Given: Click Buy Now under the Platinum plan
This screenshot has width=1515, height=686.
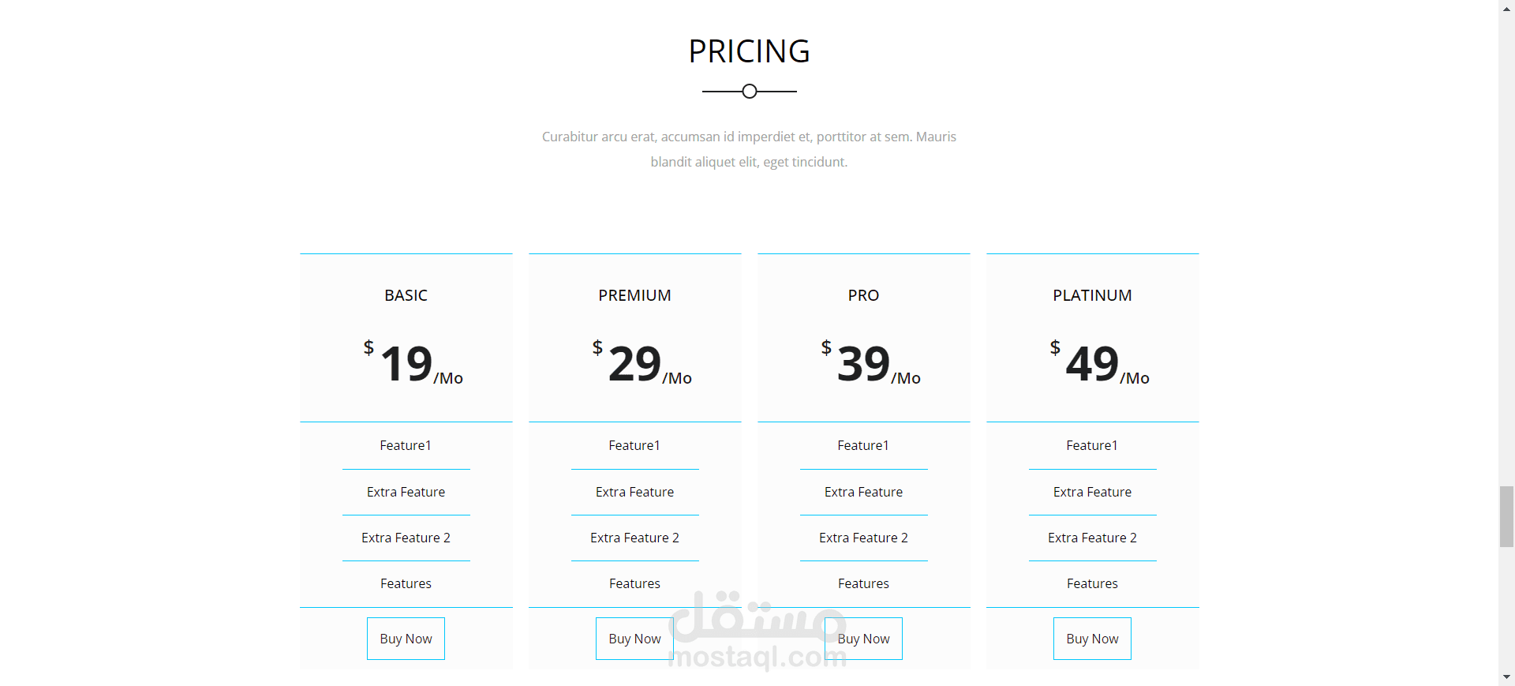Looking at the screenshot, I should (x=1092, y=639).
